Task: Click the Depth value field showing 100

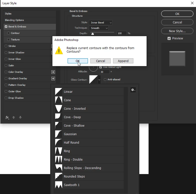Action: click(x=122, y=33)
